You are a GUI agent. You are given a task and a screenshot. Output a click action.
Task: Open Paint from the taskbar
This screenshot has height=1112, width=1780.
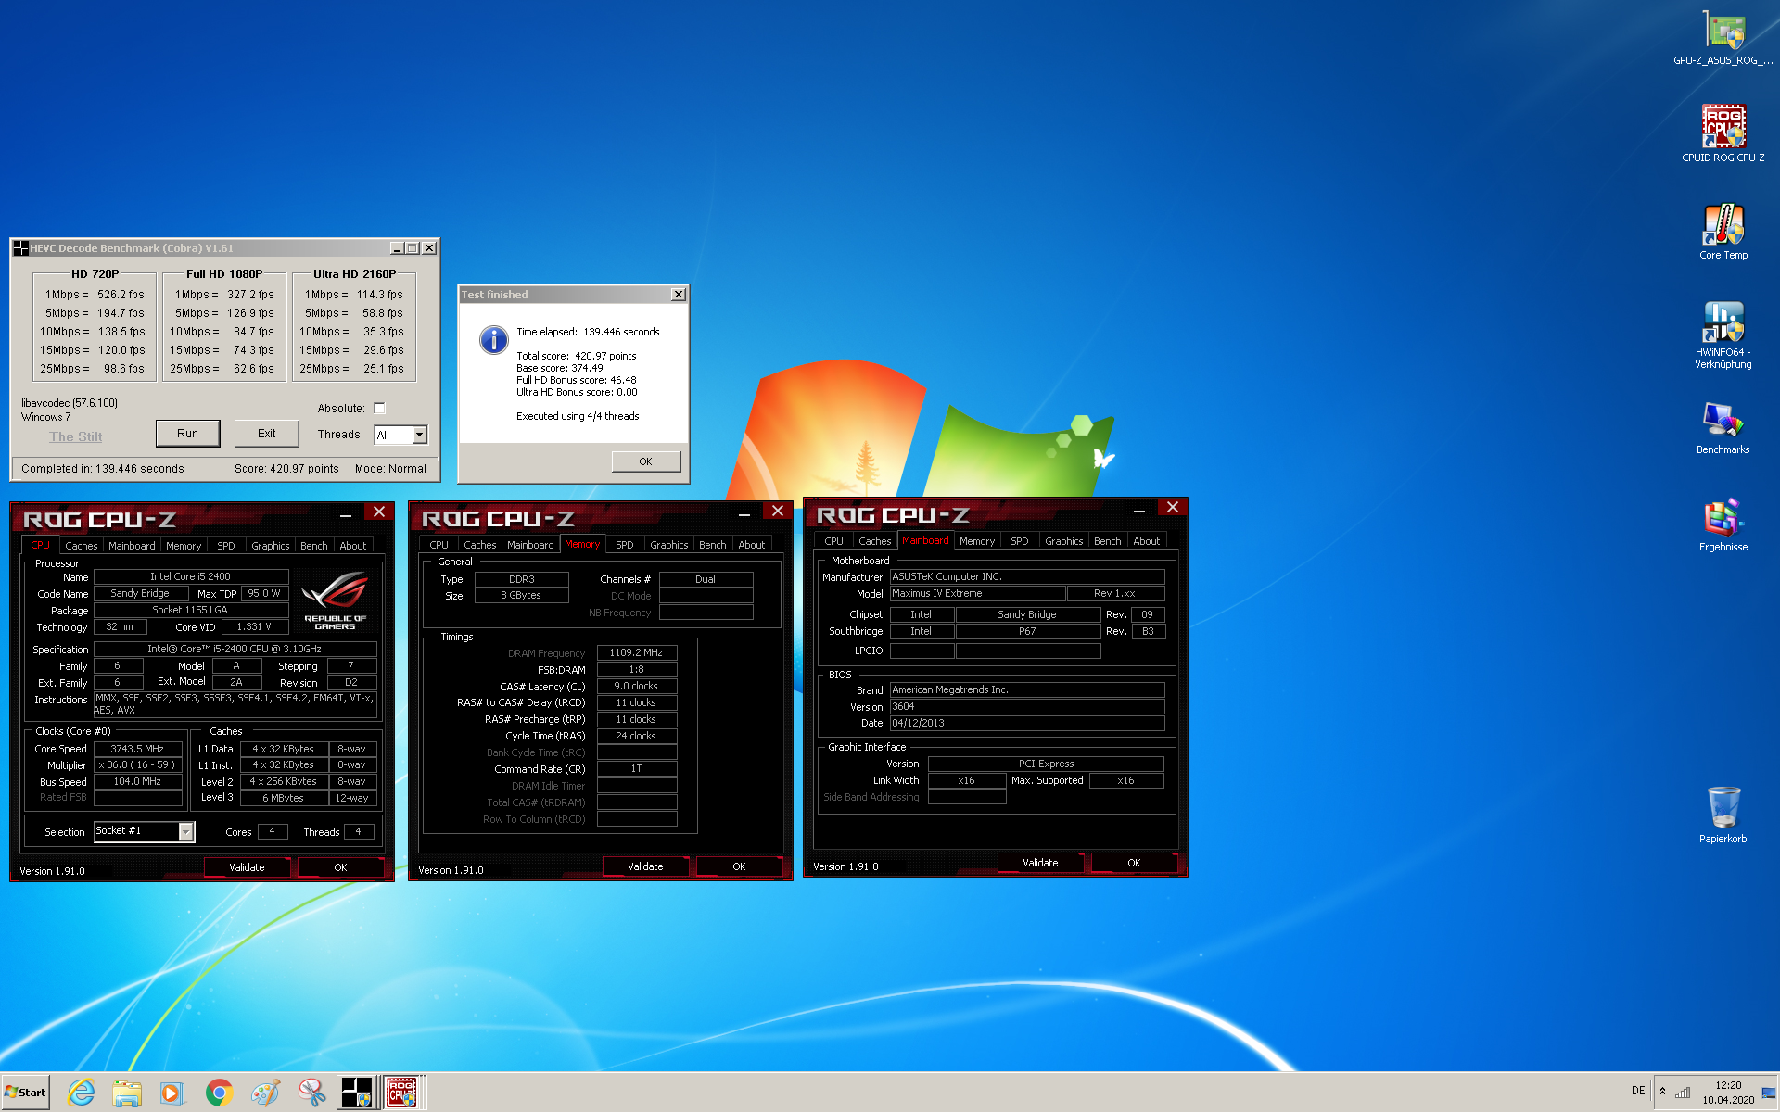[x=265, y=1093]
